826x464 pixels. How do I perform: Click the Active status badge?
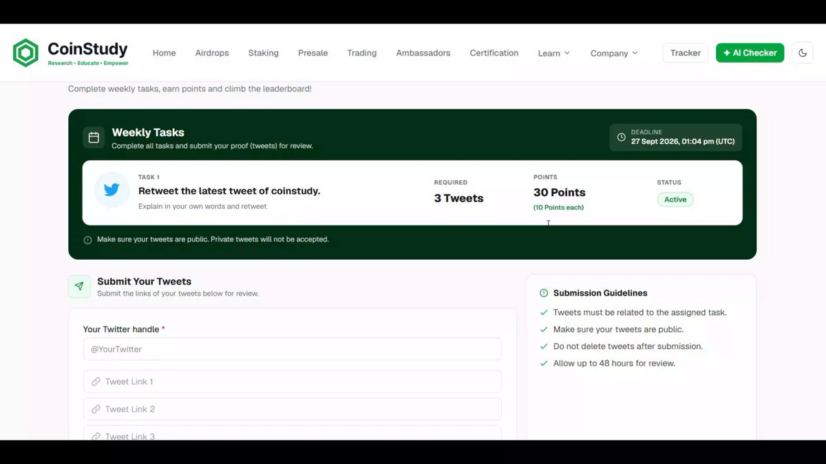coord(675,199)
